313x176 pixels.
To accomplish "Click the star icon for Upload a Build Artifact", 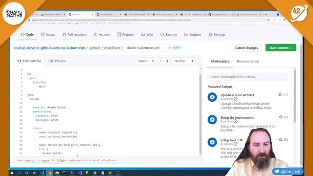I will (280, 94).
